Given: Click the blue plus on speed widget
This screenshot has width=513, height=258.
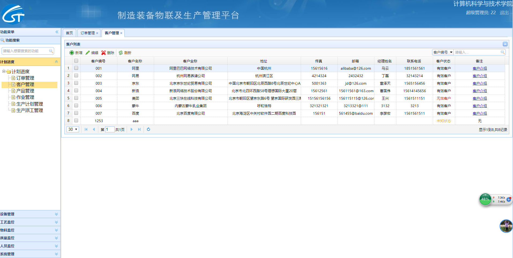Looking at the screenshot, I should 508,199.
